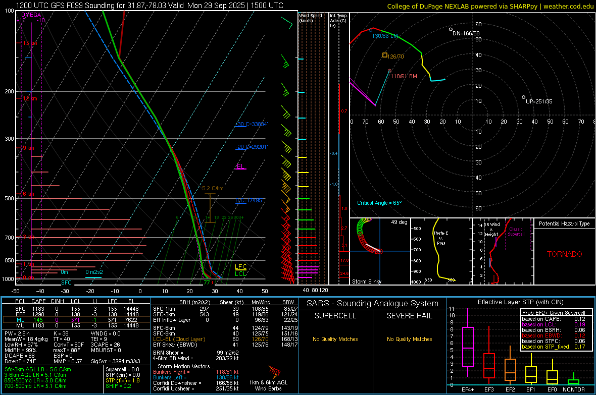Click the Corfidi downshear DN circle marker
This screenshot has height=395, width=596.
tap(451, 29)
